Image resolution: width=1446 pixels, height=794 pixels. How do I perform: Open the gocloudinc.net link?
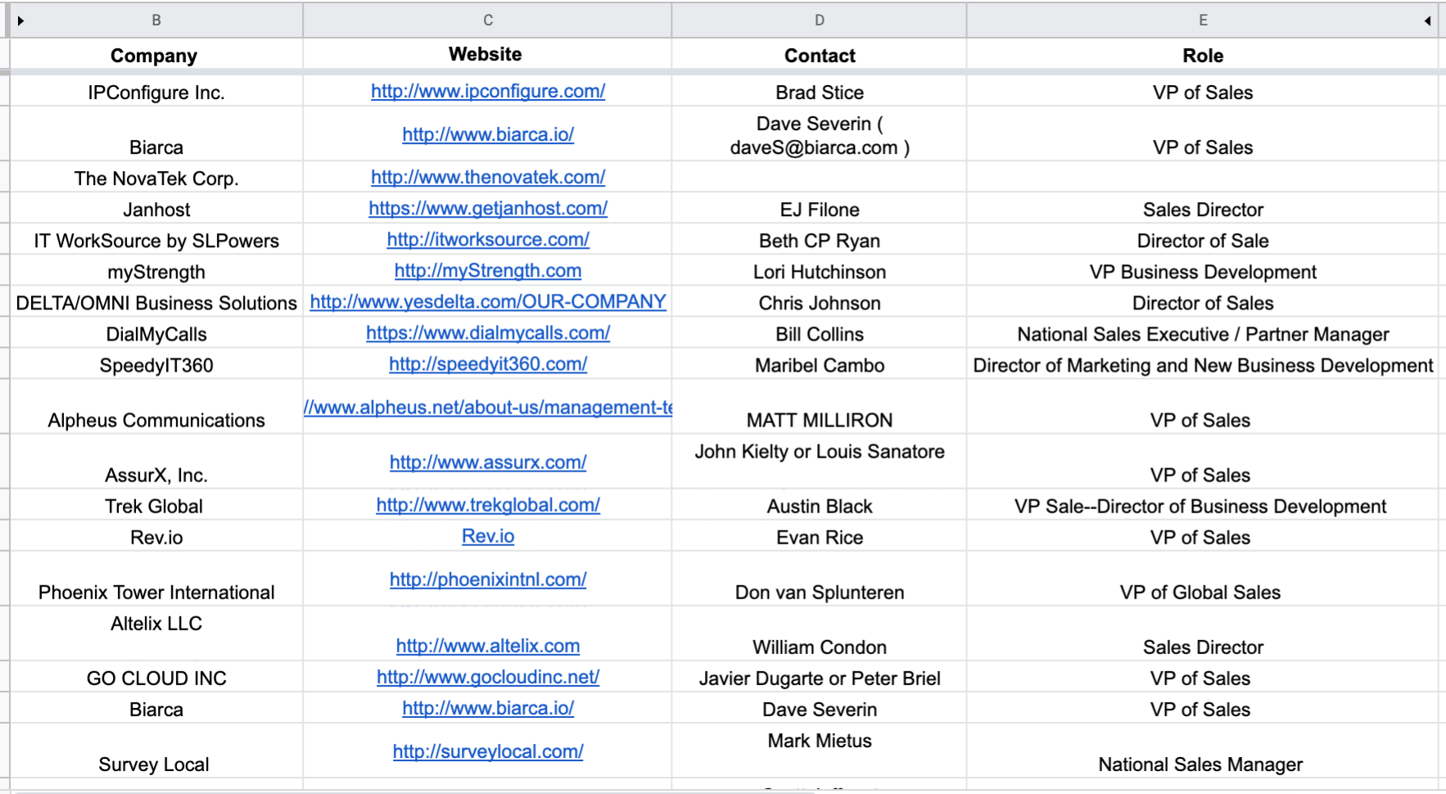click(x=488, y=676)
